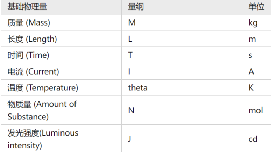This screenshot has width=271, height=152.
Task: Select the cd unit cell
Action: click(253, 139)
